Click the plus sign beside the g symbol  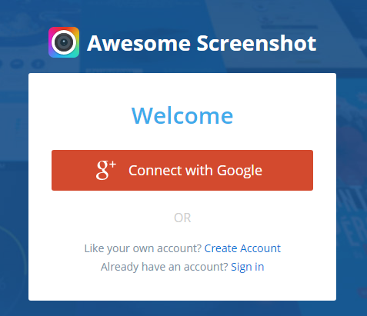coord(113,165)
